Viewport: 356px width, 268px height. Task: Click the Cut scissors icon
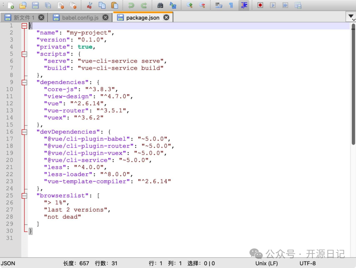pyautogui.click(x=89, y=5)
